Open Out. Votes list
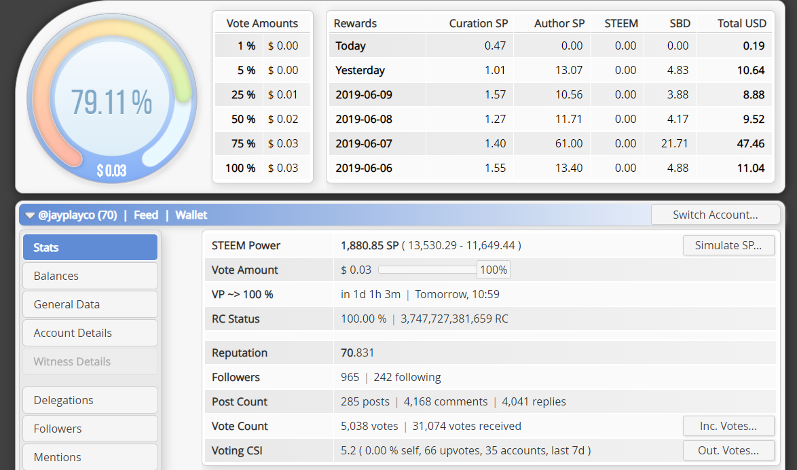 (x=728, y=450)
